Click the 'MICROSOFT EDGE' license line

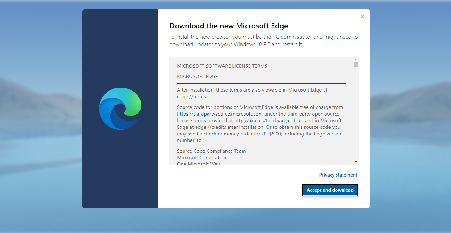point(197,77)
